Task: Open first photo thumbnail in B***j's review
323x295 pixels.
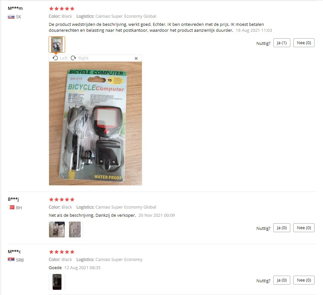Action: click(57, 230)
